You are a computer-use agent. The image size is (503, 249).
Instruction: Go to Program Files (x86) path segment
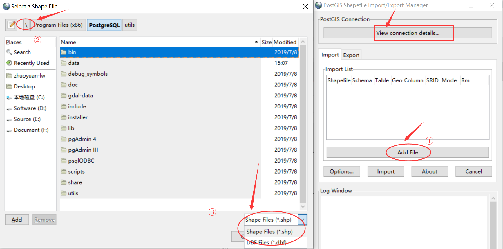click(x=58, y=25)
